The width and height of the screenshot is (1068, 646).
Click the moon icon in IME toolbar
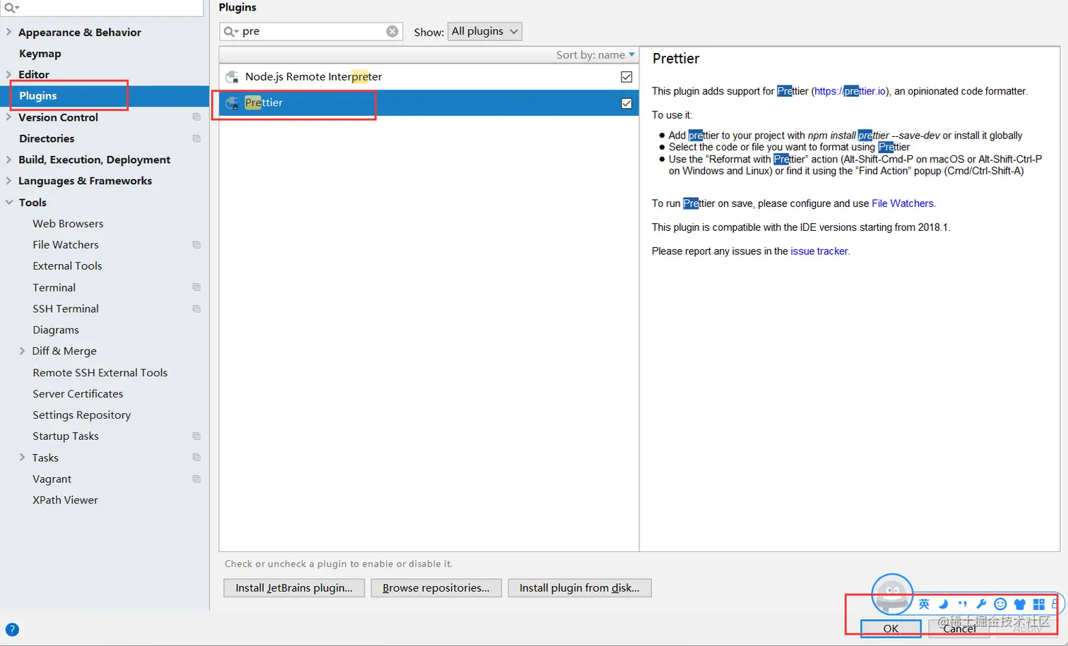point(943,604)
